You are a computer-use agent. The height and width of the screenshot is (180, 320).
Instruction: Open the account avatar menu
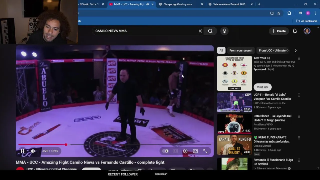[307, 31]
